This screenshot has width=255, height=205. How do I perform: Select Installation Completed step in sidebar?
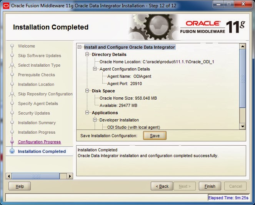pos(42,151)
